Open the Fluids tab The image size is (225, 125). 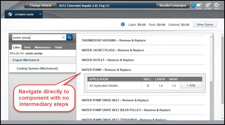click(x=58, y=47)
